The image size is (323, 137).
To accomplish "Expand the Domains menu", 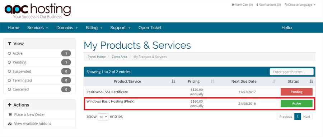I will pyautogui.click(x=67, y=28).
